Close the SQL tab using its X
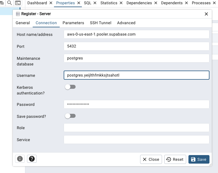Viewport: 218px width, 173px height. pyautogui.click(x=95, y=3)
